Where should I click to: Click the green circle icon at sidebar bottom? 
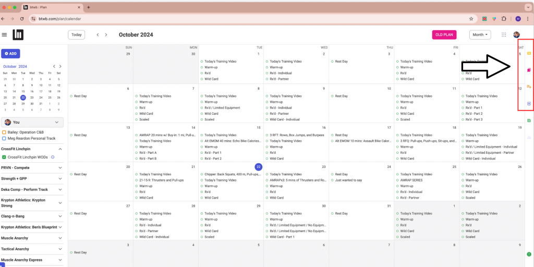click(529, 254)
